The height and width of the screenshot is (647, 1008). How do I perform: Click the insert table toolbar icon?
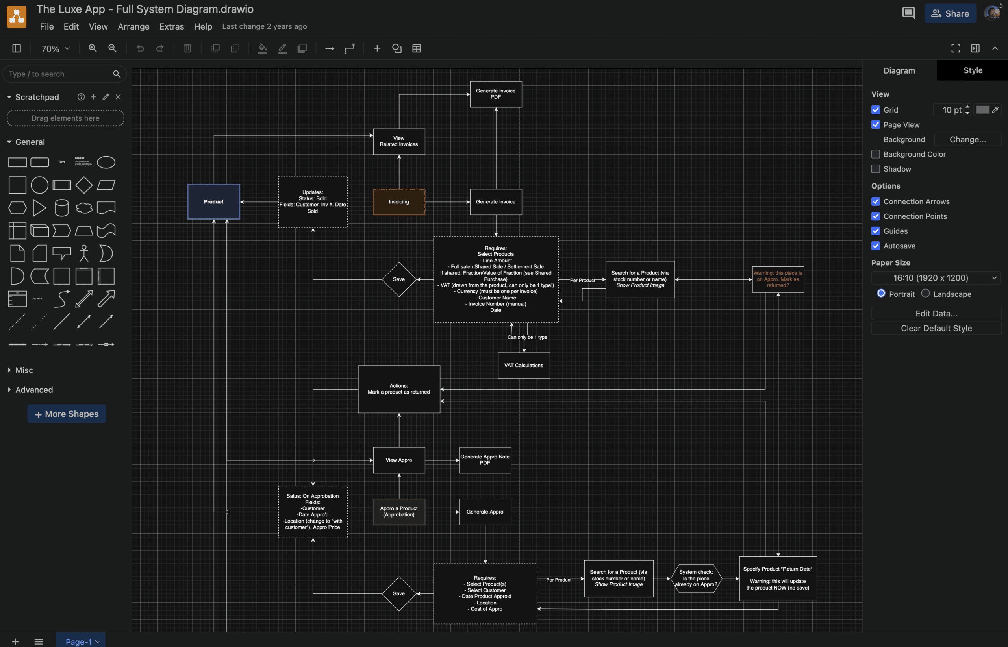click(x=417, y=48)
